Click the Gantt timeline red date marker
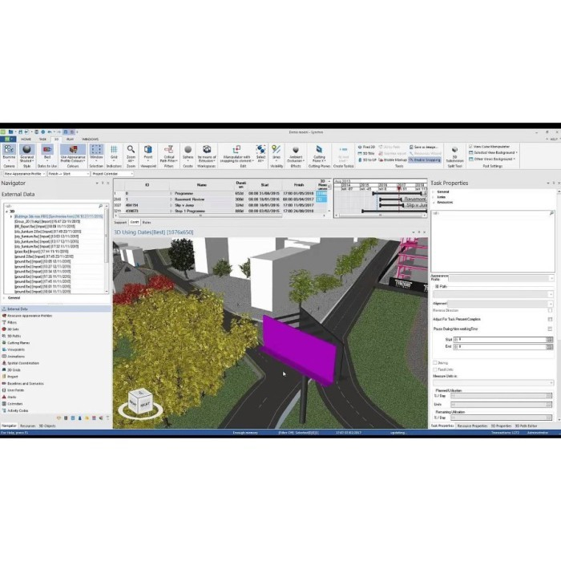 coord(399,188)
